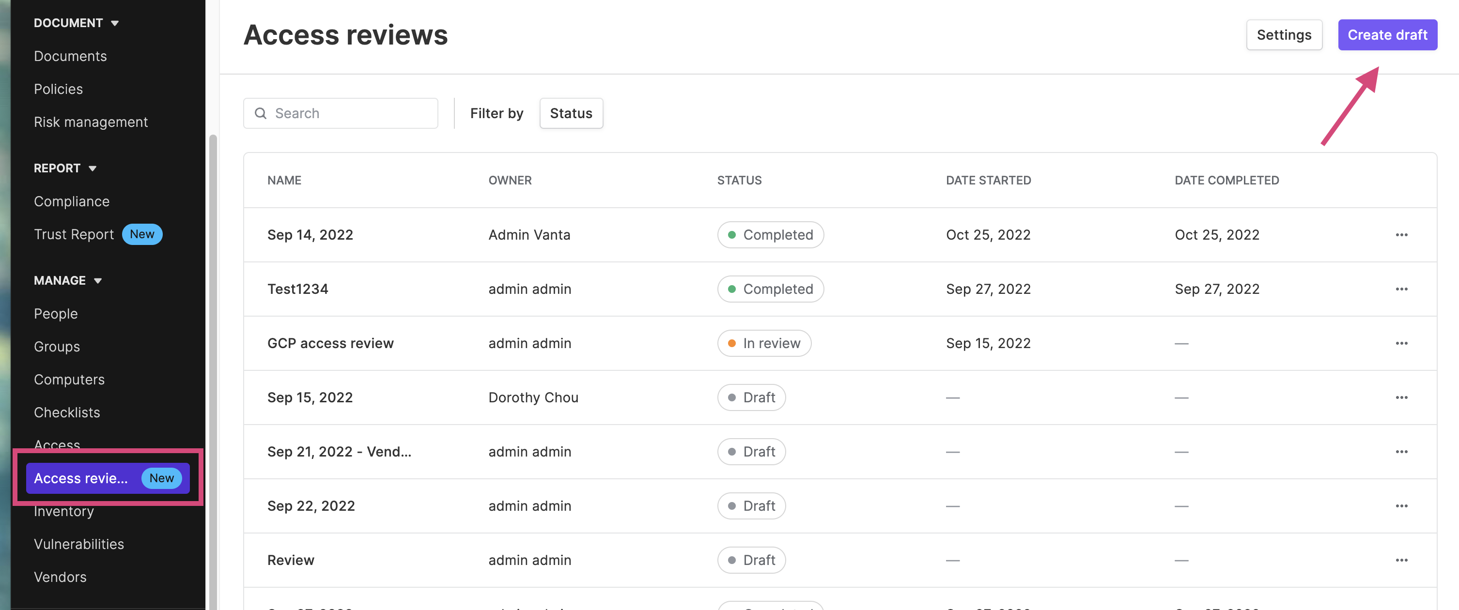Viewport: 1459px width, 610px height.
Task: Open Sep 22, 2022 draft review
Action: pyautogui.click(x=311, y=506)
